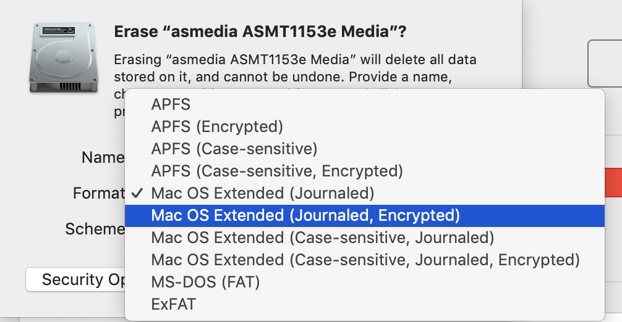Pick Mac OS Extended (Case-sensitive, Journaled)

pyautogui.click(x=322, y=237)
